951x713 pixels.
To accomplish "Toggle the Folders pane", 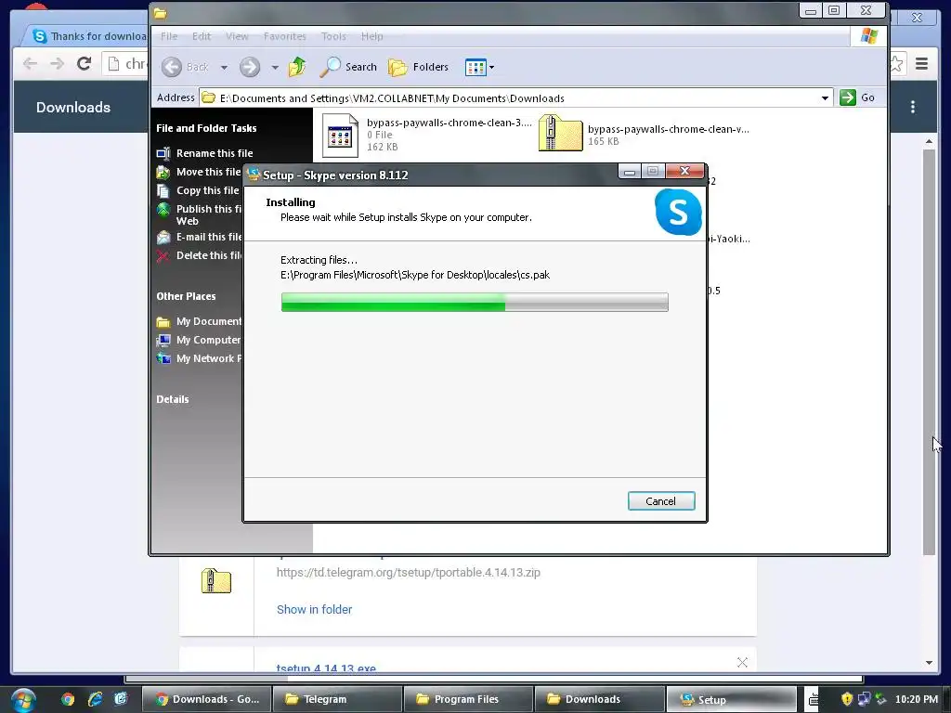I will (419, 67).
